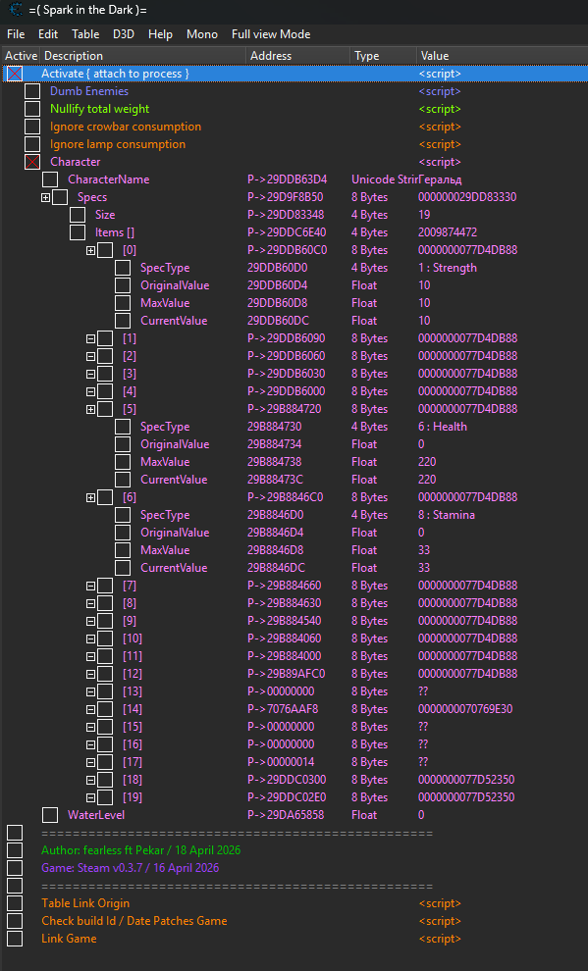Select 'Check build Id / Date Patches Game'
588x971 pixels.
pyautogui.click(x=134, y=921)
